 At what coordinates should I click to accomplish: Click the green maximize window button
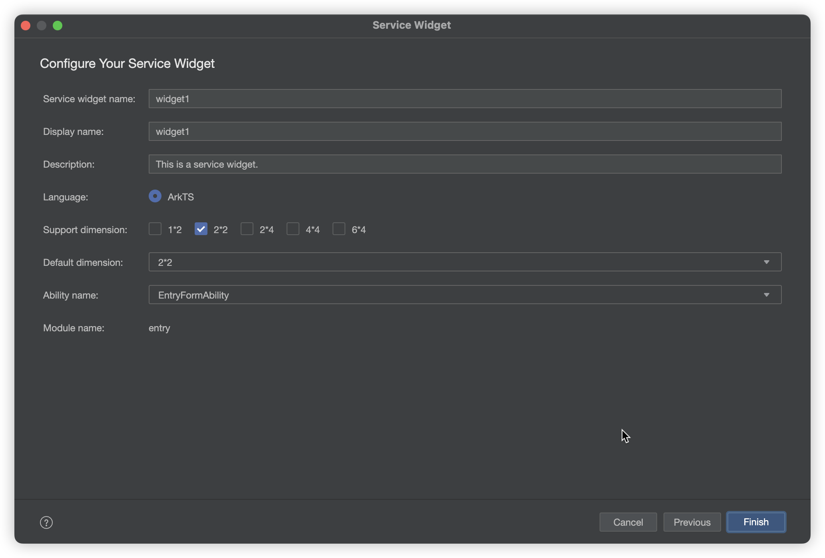(x=58, y=26)
